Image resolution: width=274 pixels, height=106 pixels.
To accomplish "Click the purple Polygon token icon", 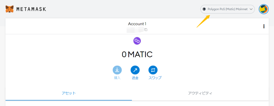I will click(137, 41).
